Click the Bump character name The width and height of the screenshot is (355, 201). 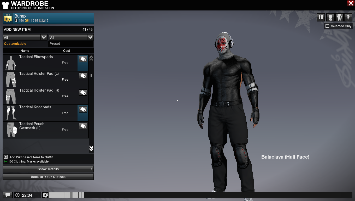20,16
